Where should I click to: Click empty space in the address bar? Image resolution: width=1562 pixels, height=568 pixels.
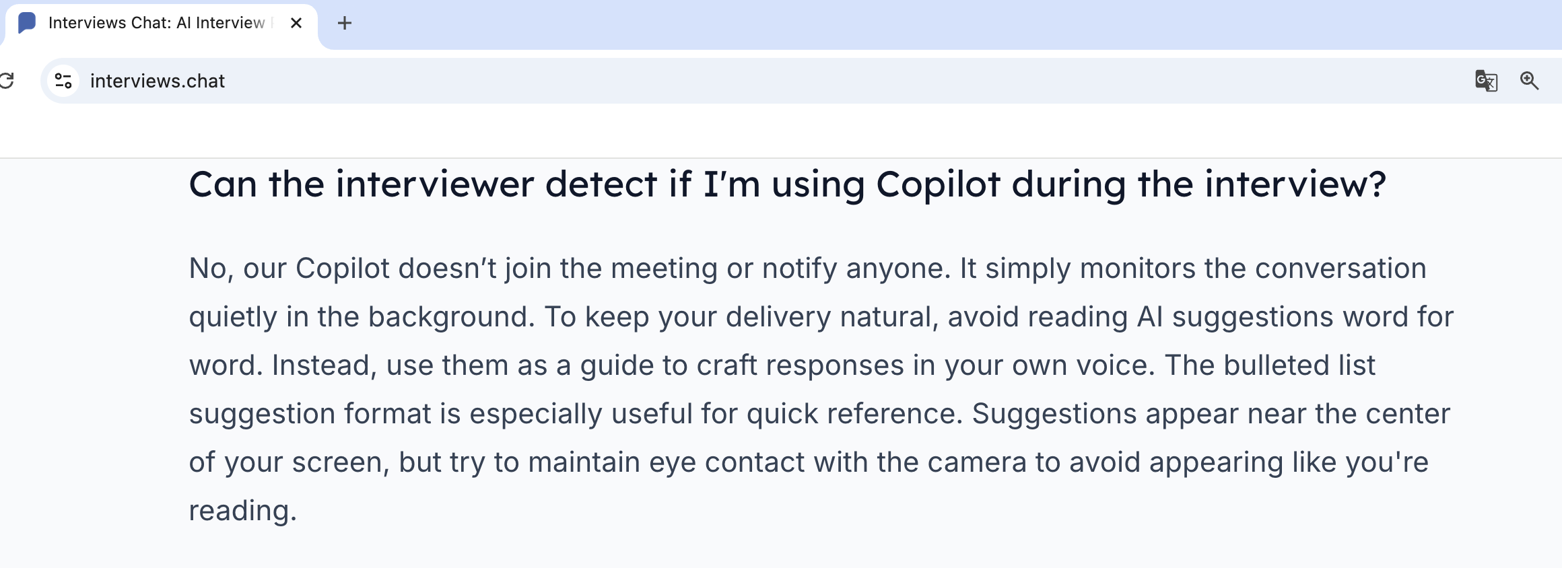point(808,81)
